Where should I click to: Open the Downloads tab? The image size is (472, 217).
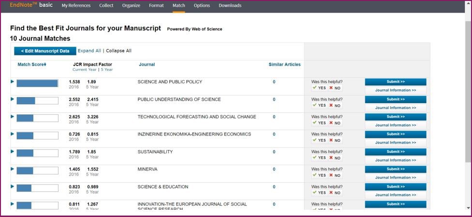tap(230, 6)
